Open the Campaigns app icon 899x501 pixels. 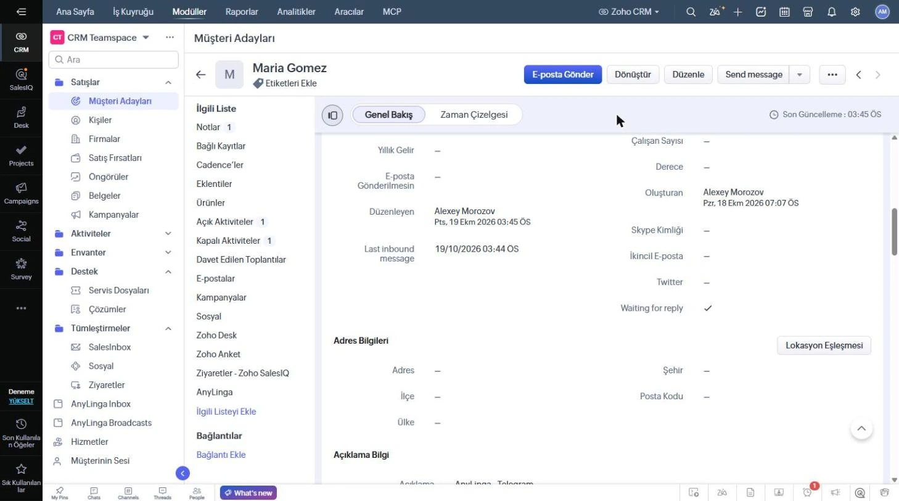[21, 193]
